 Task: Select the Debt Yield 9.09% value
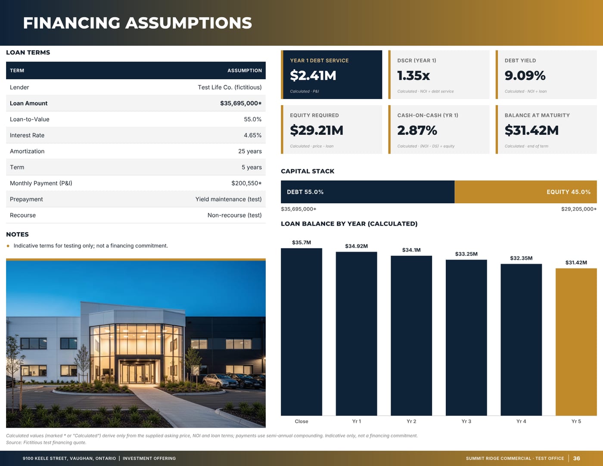pos(525,76)
